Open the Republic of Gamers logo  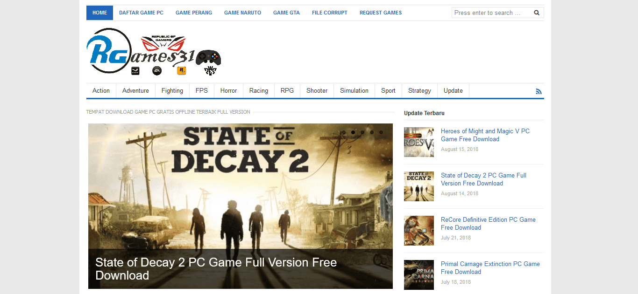pos(163,43)
